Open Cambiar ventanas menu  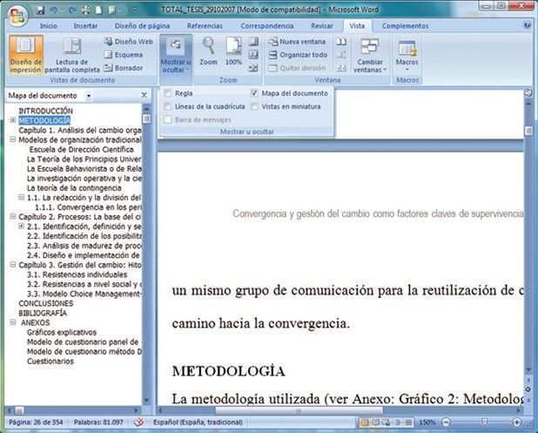tap(369, 55)
